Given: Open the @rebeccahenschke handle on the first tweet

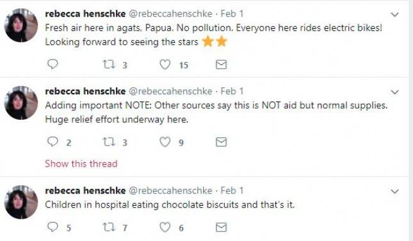Looking at the screenshot, I should [x=170, y=13].
